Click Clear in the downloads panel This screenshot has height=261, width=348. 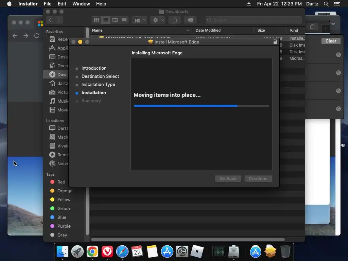point(331,41)
